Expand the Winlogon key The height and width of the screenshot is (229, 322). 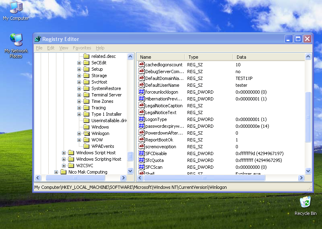pos(79,133)
